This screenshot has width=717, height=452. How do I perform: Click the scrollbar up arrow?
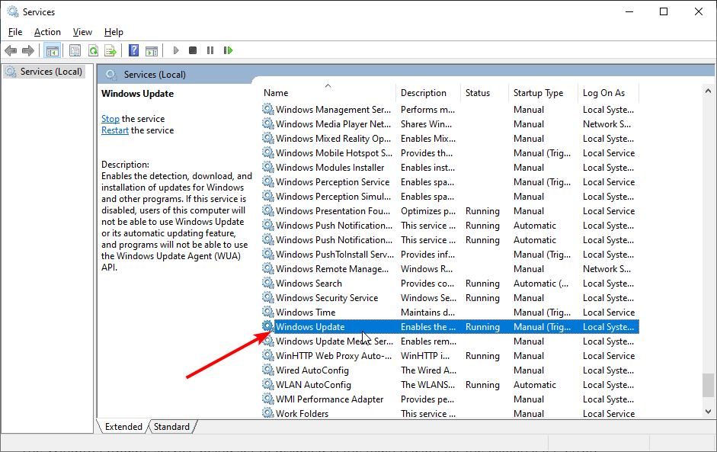pyautogui.click(x=709, y=91)
